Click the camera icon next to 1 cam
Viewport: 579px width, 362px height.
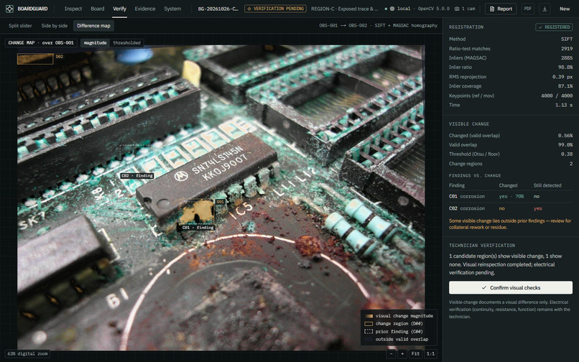coord(457,9)
